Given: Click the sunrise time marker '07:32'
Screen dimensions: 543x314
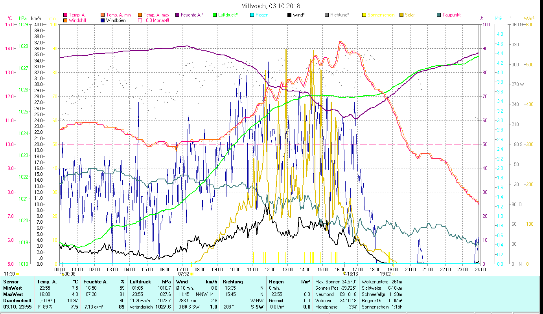Looking at the screenshot, I should pos(184,274).
